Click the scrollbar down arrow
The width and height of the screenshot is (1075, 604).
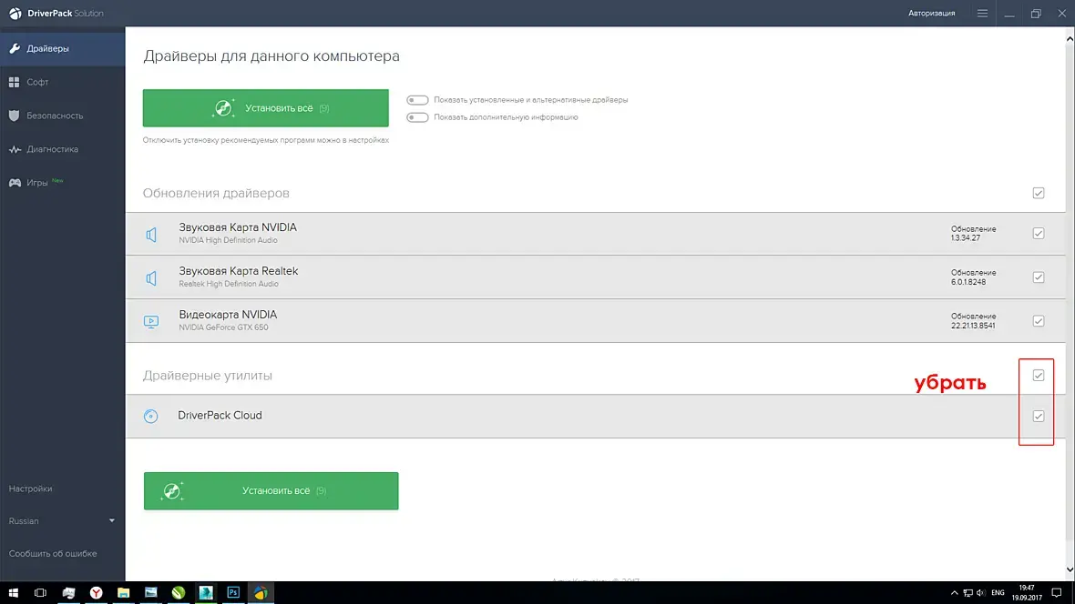pyautogui.click(x=1070, y=569)
